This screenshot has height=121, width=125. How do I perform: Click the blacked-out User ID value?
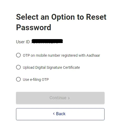pyautogui.click(x=47, y=41)
